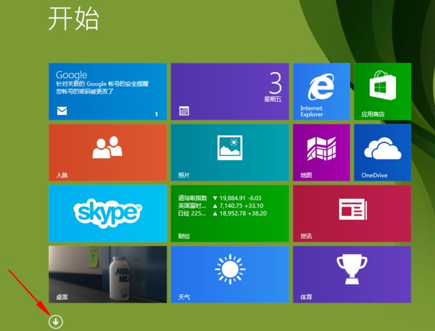Open the 人脉 People tile
This screenshot has height=331, width=435.
click(x=108, y=152)
